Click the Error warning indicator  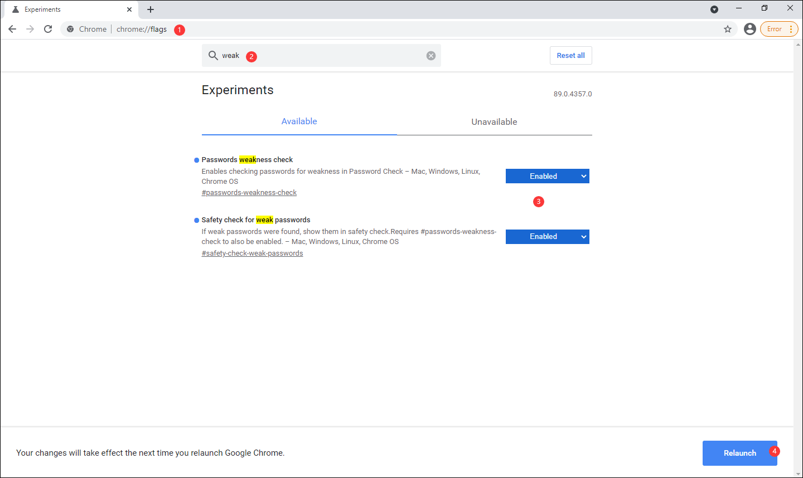click(774, 28)
